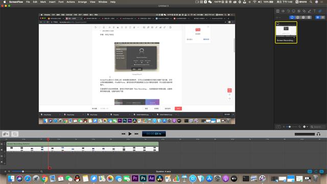Image resolution: width=327 pixels, height=184 pixels.
Task: Click the crop canvas tool
Action: (15, 134)
